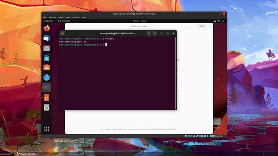Click the USB indicator in VirtualBox status bar
Viewport: 278px width, 156px height.
197,136
